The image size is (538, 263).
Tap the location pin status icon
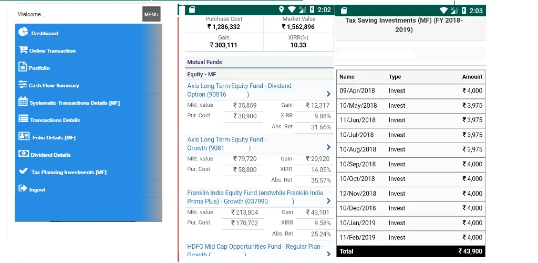point(282,9)
